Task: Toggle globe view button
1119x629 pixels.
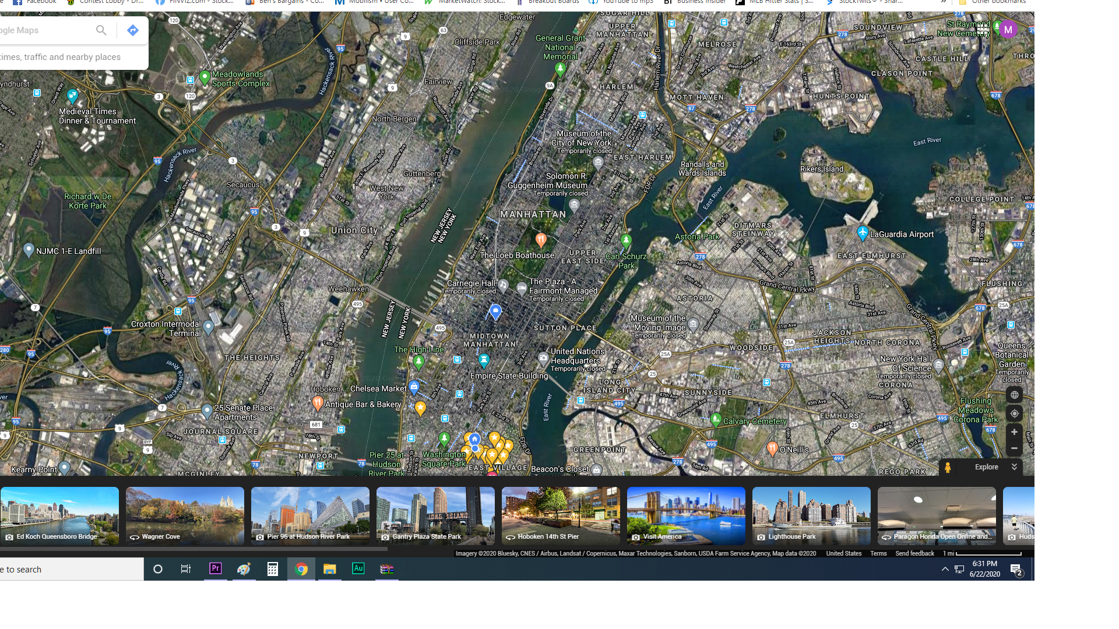Action: point(1014,395)
